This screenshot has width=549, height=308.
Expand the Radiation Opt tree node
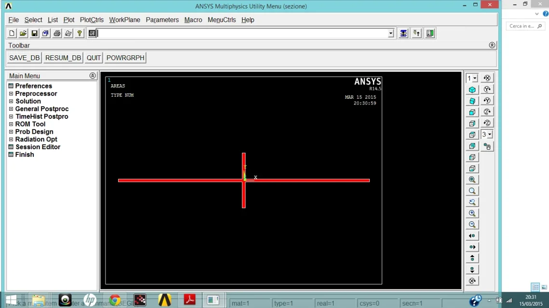(x=11, y=140)
